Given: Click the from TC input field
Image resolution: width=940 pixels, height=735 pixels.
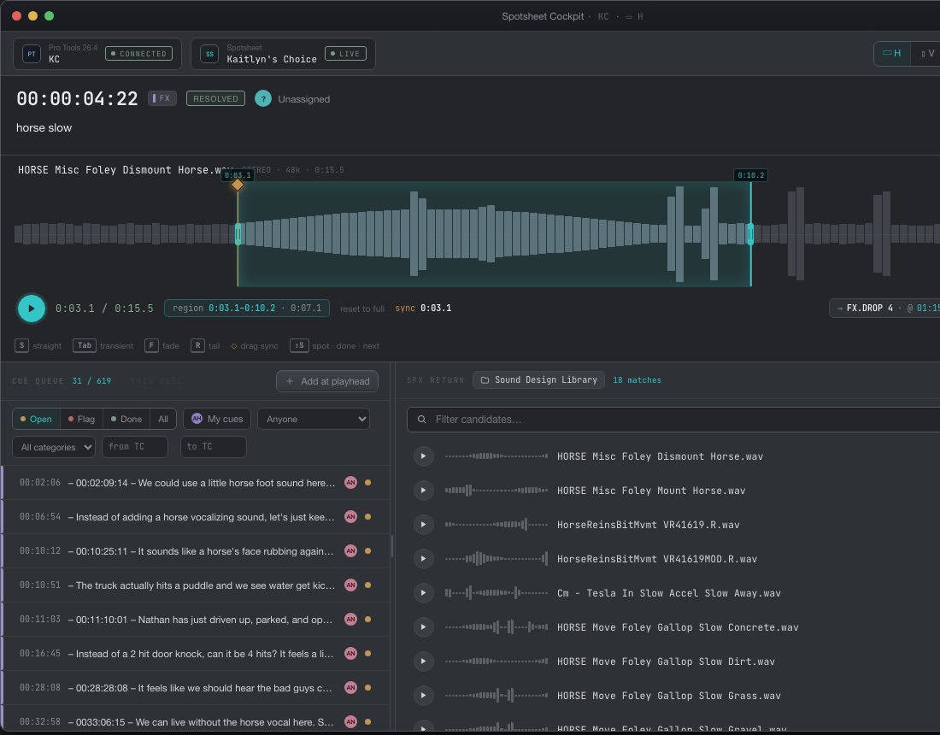Looking at the screenshot, I should pos(135,447).
